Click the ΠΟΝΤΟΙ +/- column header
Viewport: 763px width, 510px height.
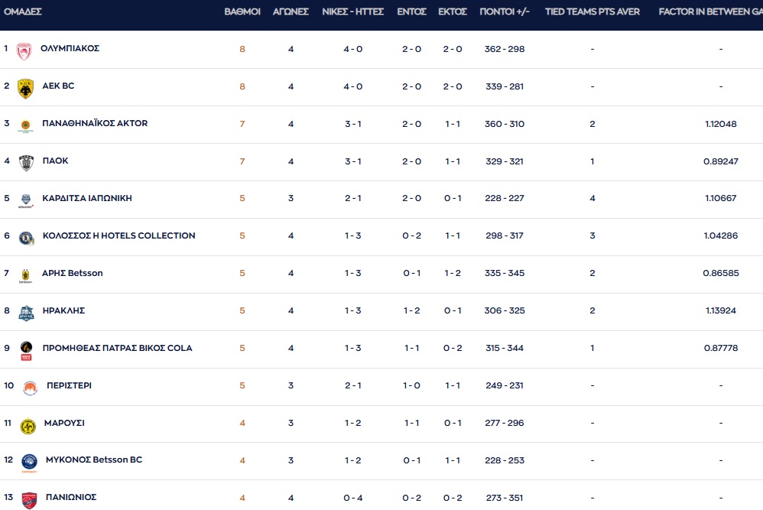[x=505, y=12]
